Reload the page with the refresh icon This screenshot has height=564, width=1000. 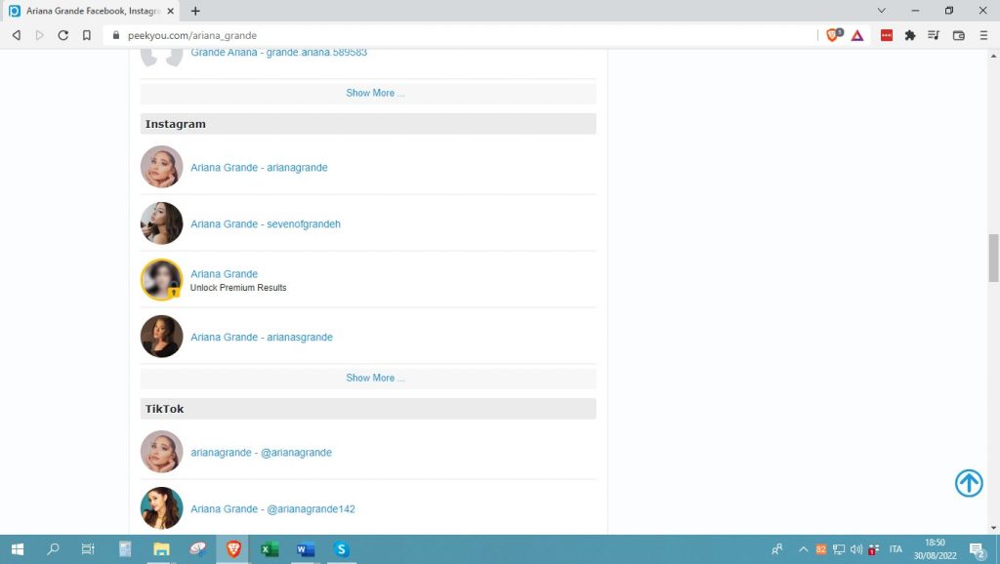[63, 35]
